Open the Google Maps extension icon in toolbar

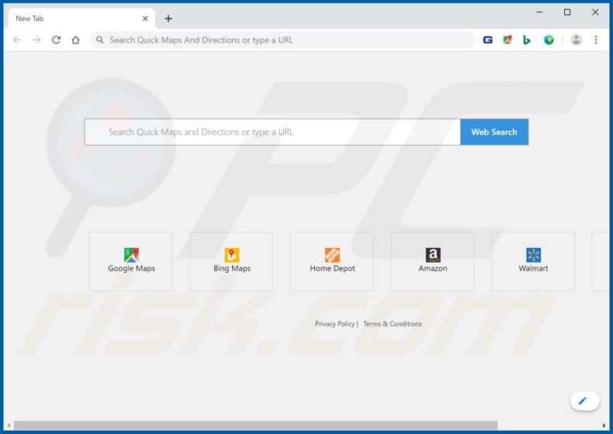coord(507,40)
